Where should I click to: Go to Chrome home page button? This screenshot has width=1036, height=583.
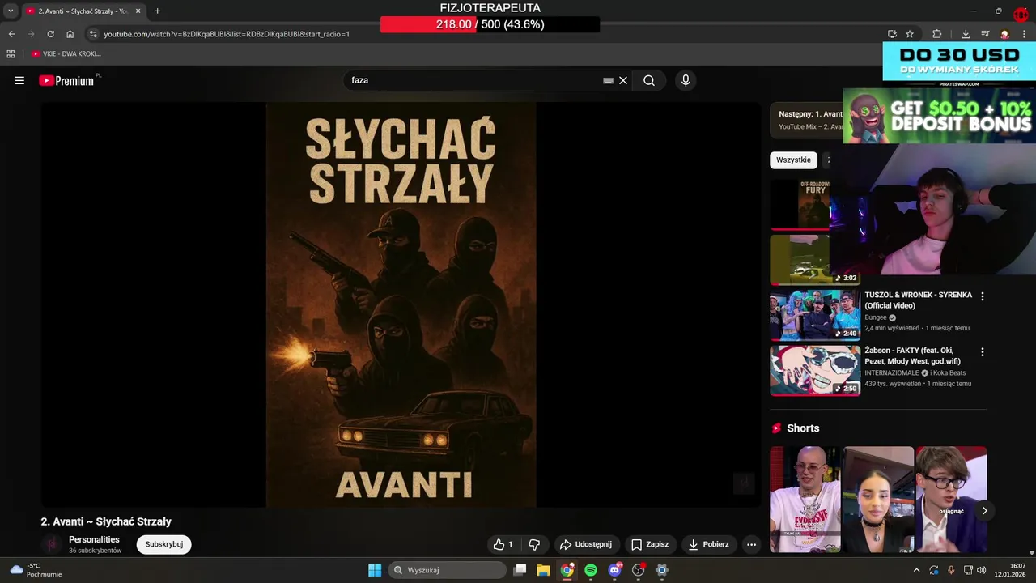(x=70, y=34)
